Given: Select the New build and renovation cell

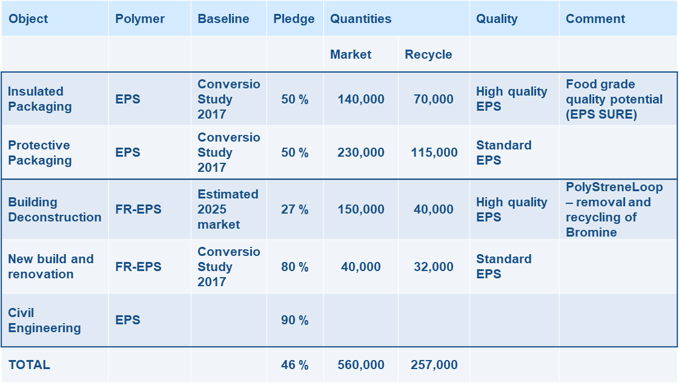Looking at the screenshot, I should [51, 266].
